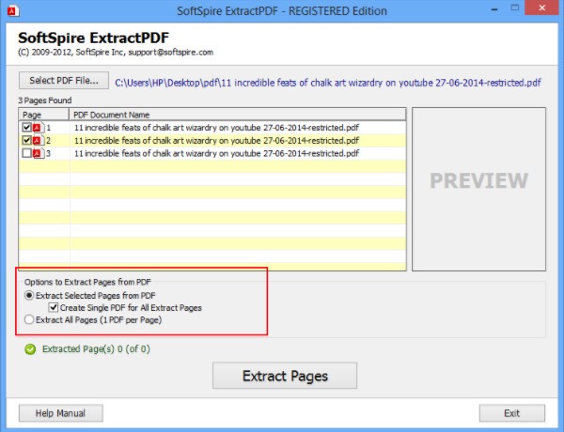
Task: Toggle Create Single PDF for All Extract Pages
Action: click(x=54, y=308)
